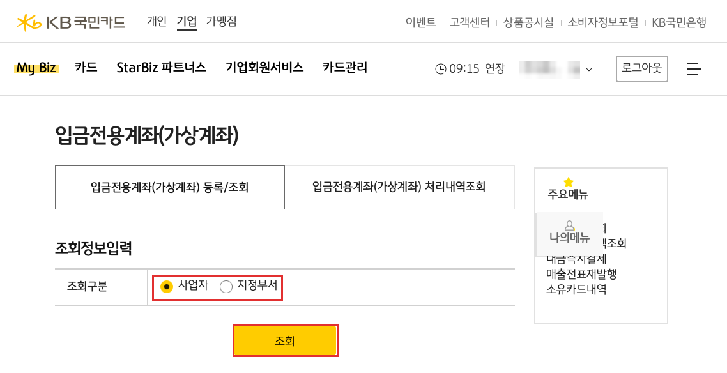The image size is (727, 373).
Task: Click the KB국민카드 logo
Action: (71, 22)
